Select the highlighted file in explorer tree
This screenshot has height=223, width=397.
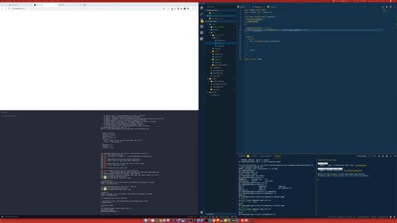click(x=220, y=43)
